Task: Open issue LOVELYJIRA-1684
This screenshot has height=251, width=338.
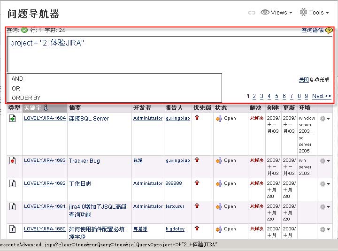Action: [x=45, y=118]
